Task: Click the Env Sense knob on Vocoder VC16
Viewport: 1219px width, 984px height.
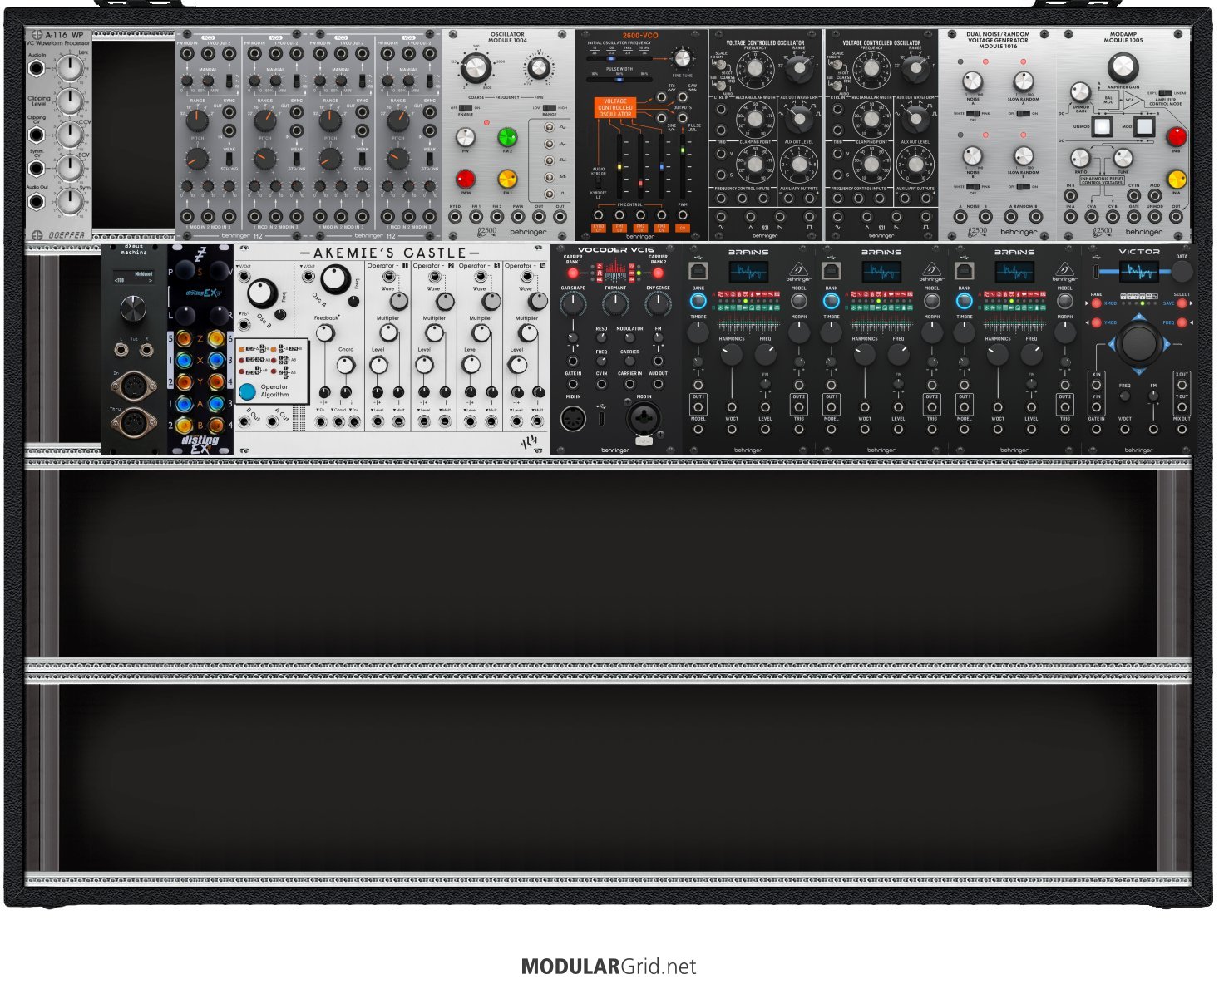Action: (658, 305)
